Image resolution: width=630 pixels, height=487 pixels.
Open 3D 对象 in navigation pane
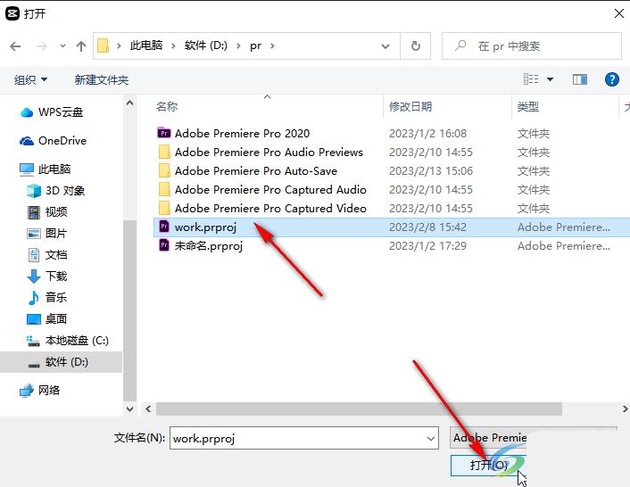[x=56, y=190]
